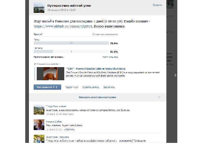Image resolution: width=202 pixels, height=151 pixels.
Task: Open the third commenter's avatar picture
Action: [x=39, y=139]
